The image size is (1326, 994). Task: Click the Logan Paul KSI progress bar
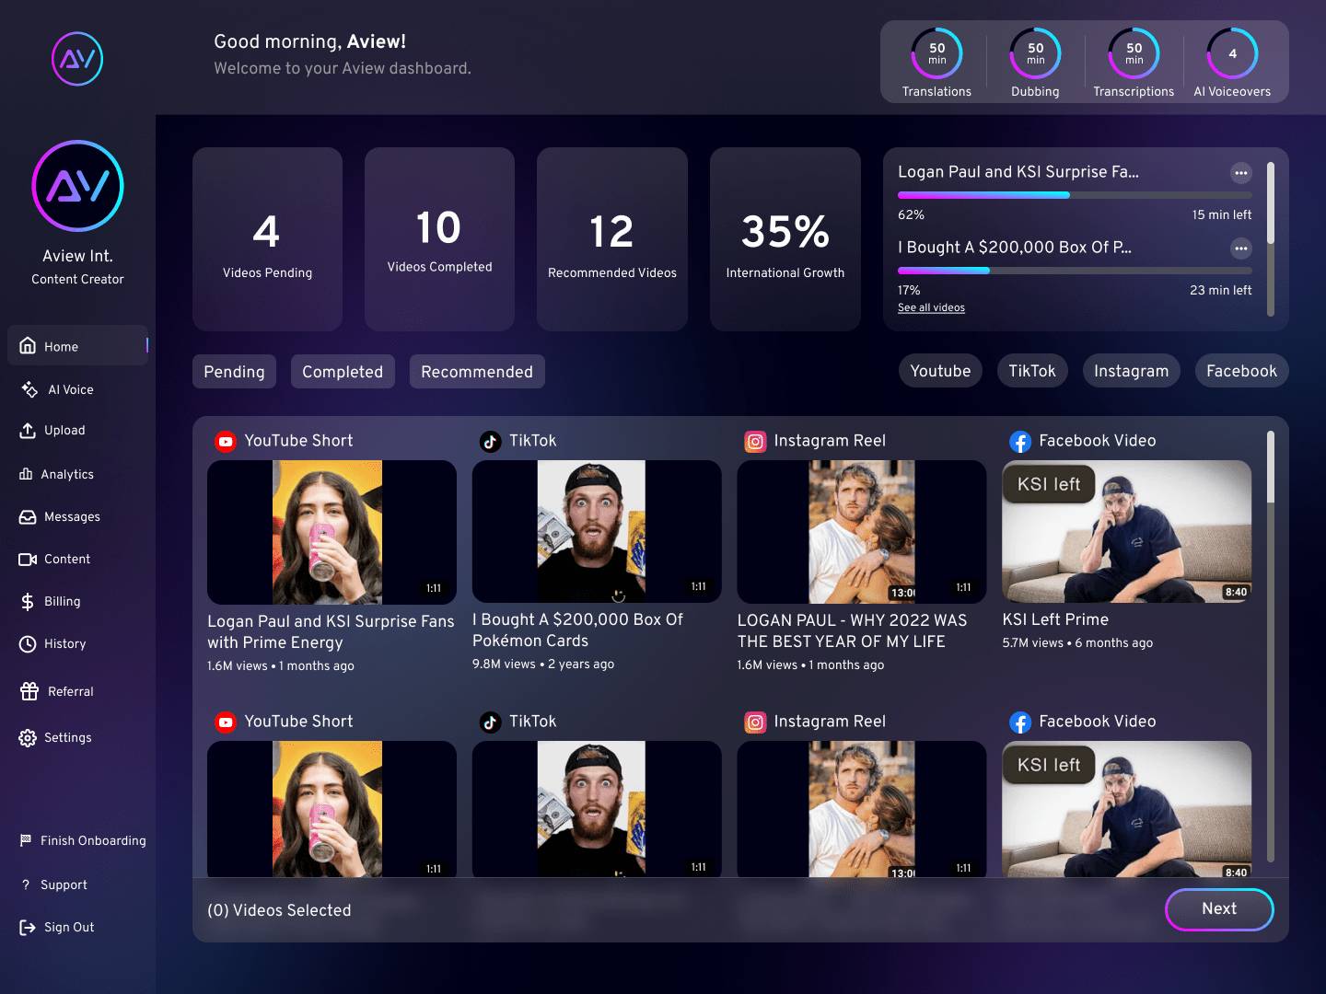pyautogui.click(x=1074, y=195)
